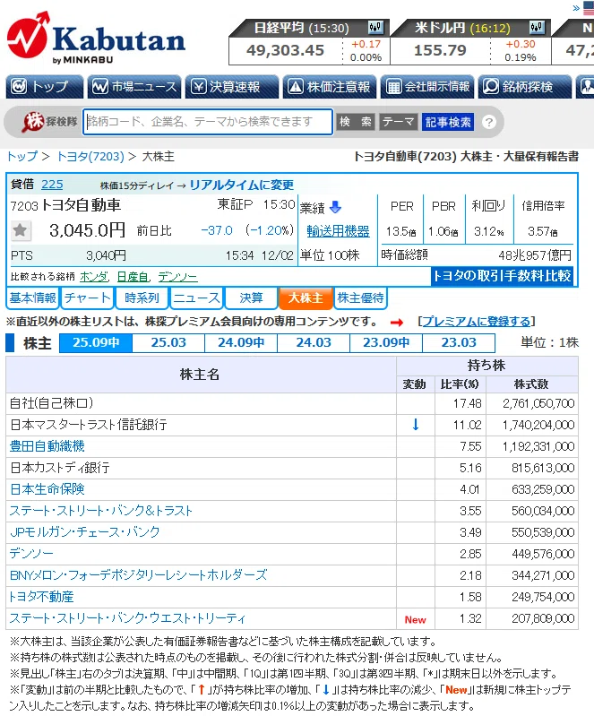The image size is (594, 716).
Task: Click the search help question mark
Action: 489,122
